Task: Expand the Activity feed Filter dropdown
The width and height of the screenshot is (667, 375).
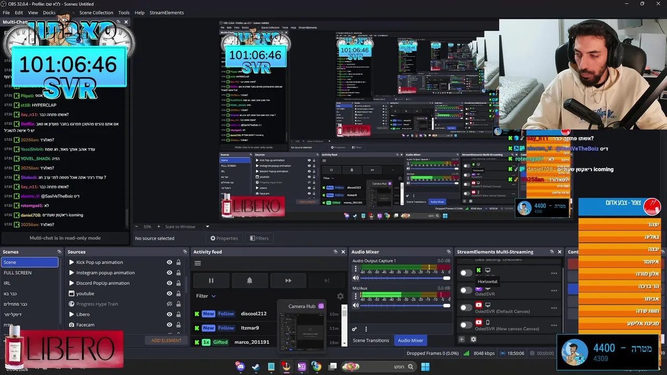Action: pyautogui.click(x=206, y=296)
